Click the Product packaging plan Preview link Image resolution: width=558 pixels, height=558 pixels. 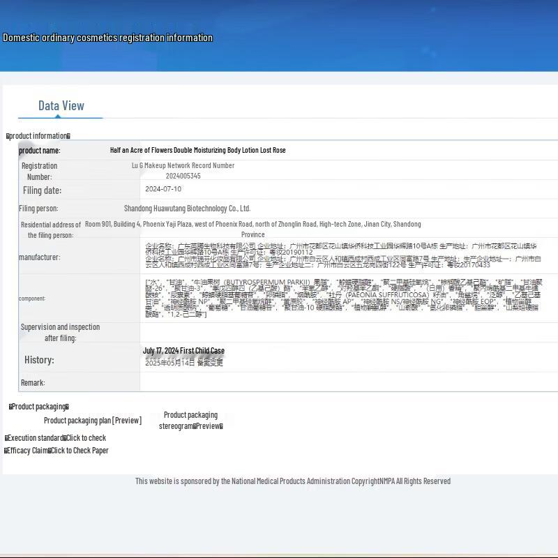[x=92, y=421]
